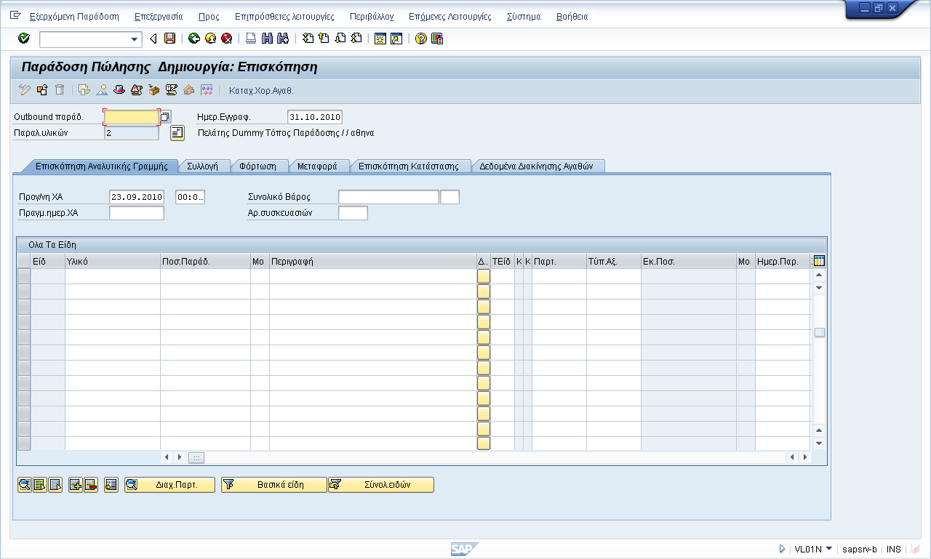Click the Find Next binoculars icon
Image resolution: width=931 pixels, height=559 pixels.
click(x=283, y=39)
